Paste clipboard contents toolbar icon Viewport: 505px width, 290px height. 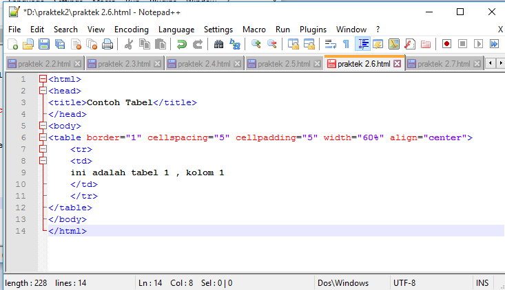[x=161, y=44]
